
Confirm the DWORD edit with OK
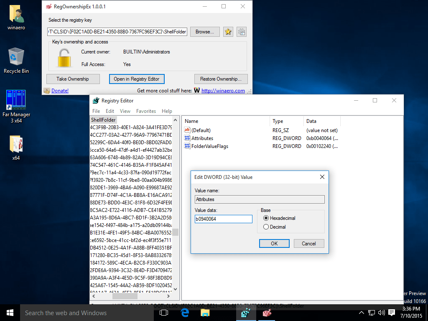click(x=274, y=243)
